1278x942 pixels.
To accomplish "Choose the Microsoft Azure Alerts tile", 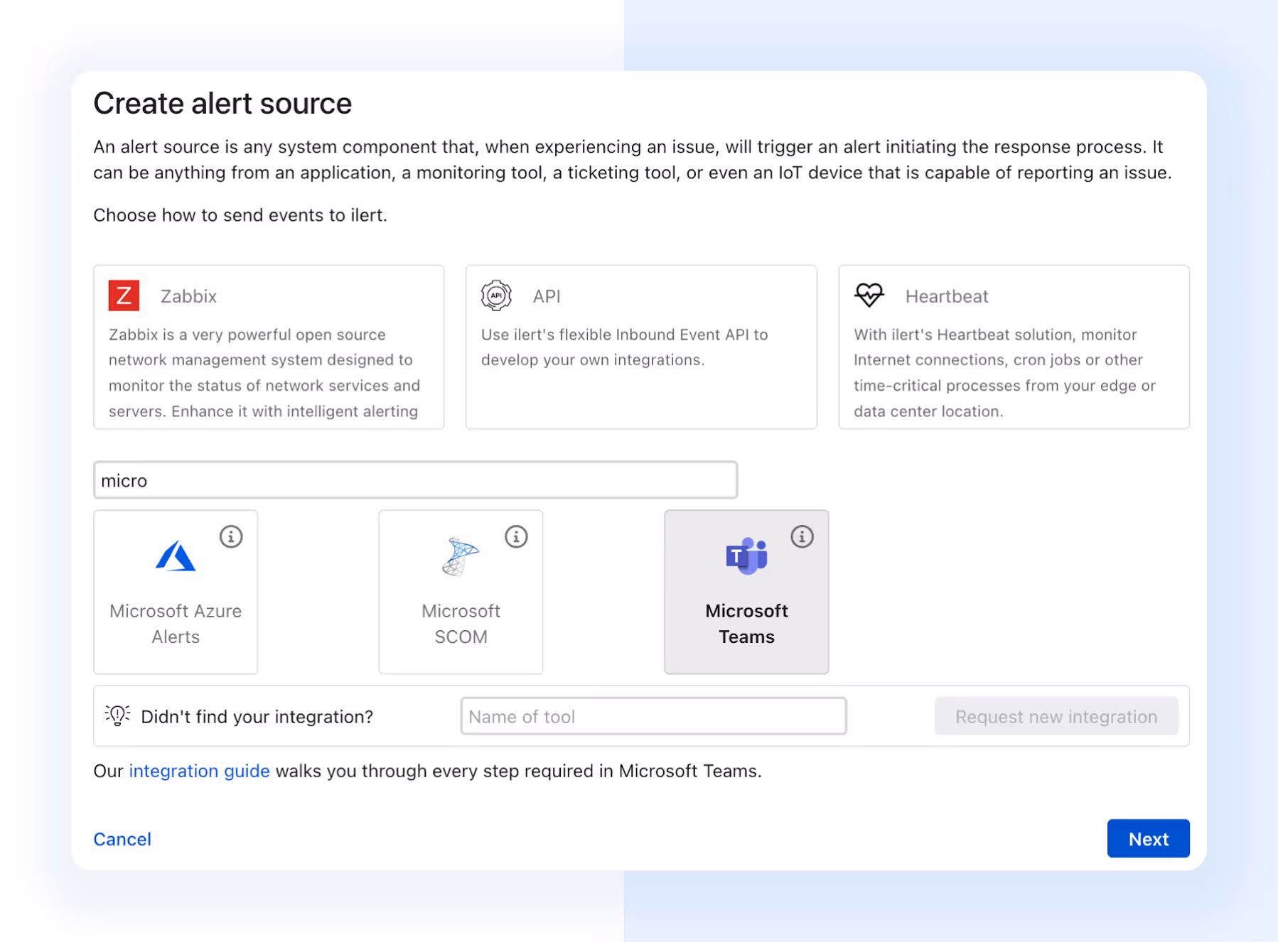I will 176,592.
